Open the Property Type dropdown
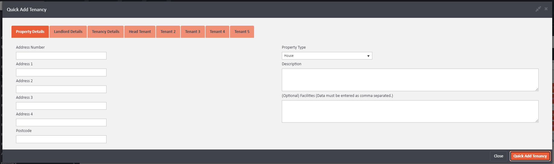This screenshot has height=164, width=554. coord(327,56)
